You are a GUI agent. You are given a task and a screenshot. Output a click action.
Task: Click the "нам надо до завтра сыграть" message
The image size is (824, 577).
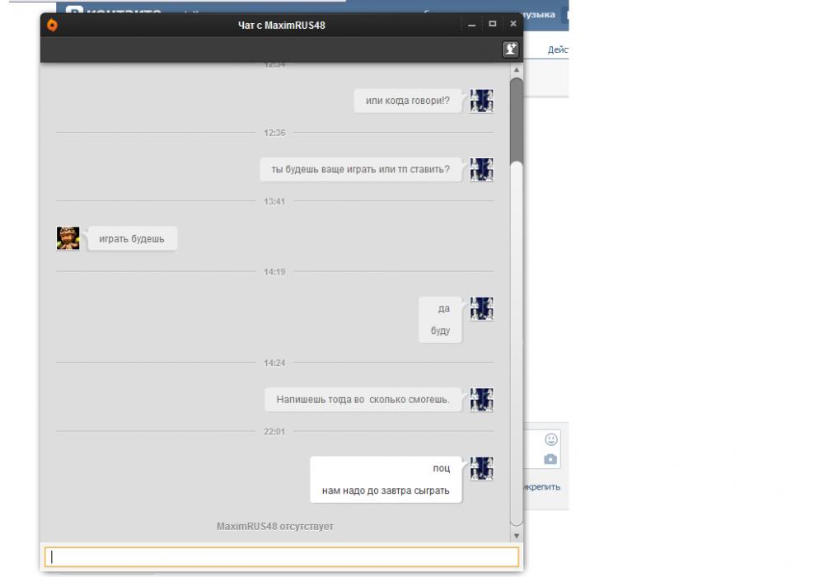point(386,491)
